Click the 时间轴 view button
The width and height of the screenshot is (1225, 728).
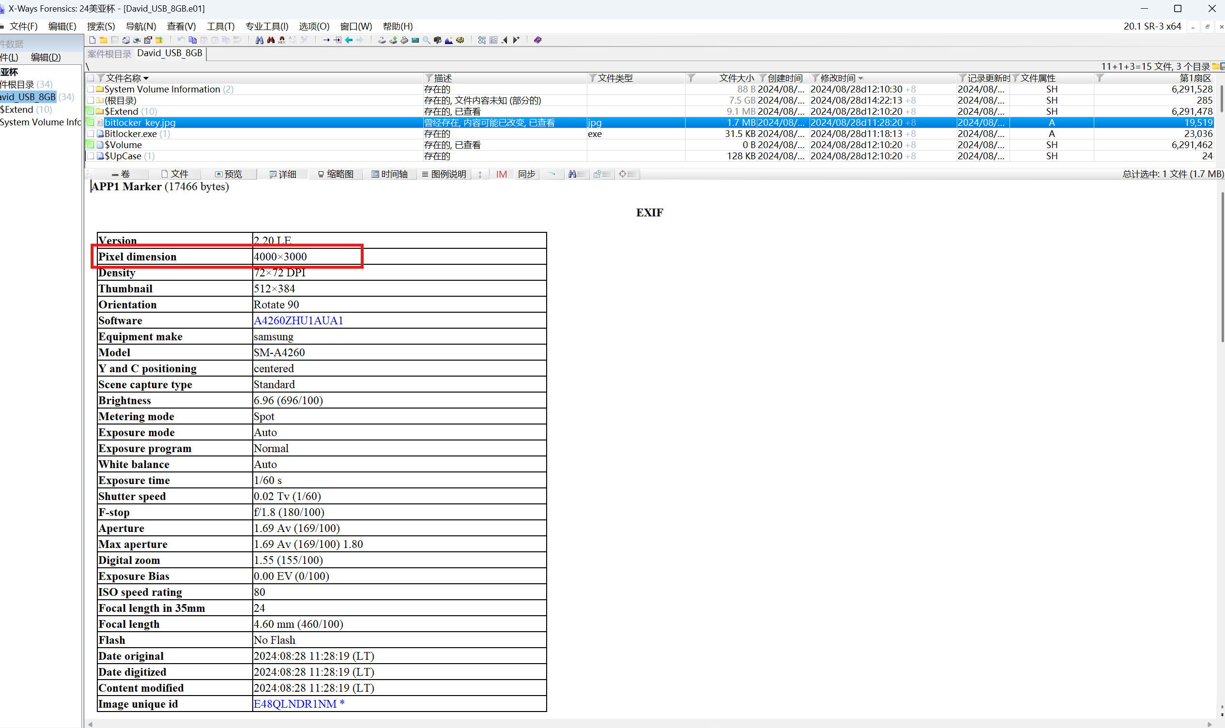[x=389, y=174]
